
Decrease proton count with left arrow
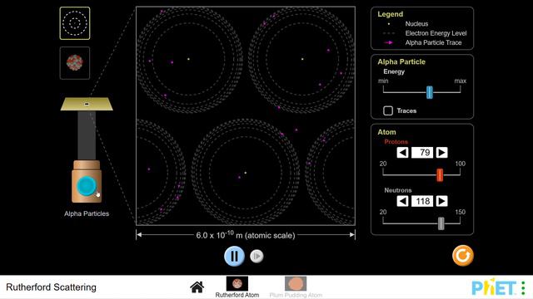[x=402, y=153]
